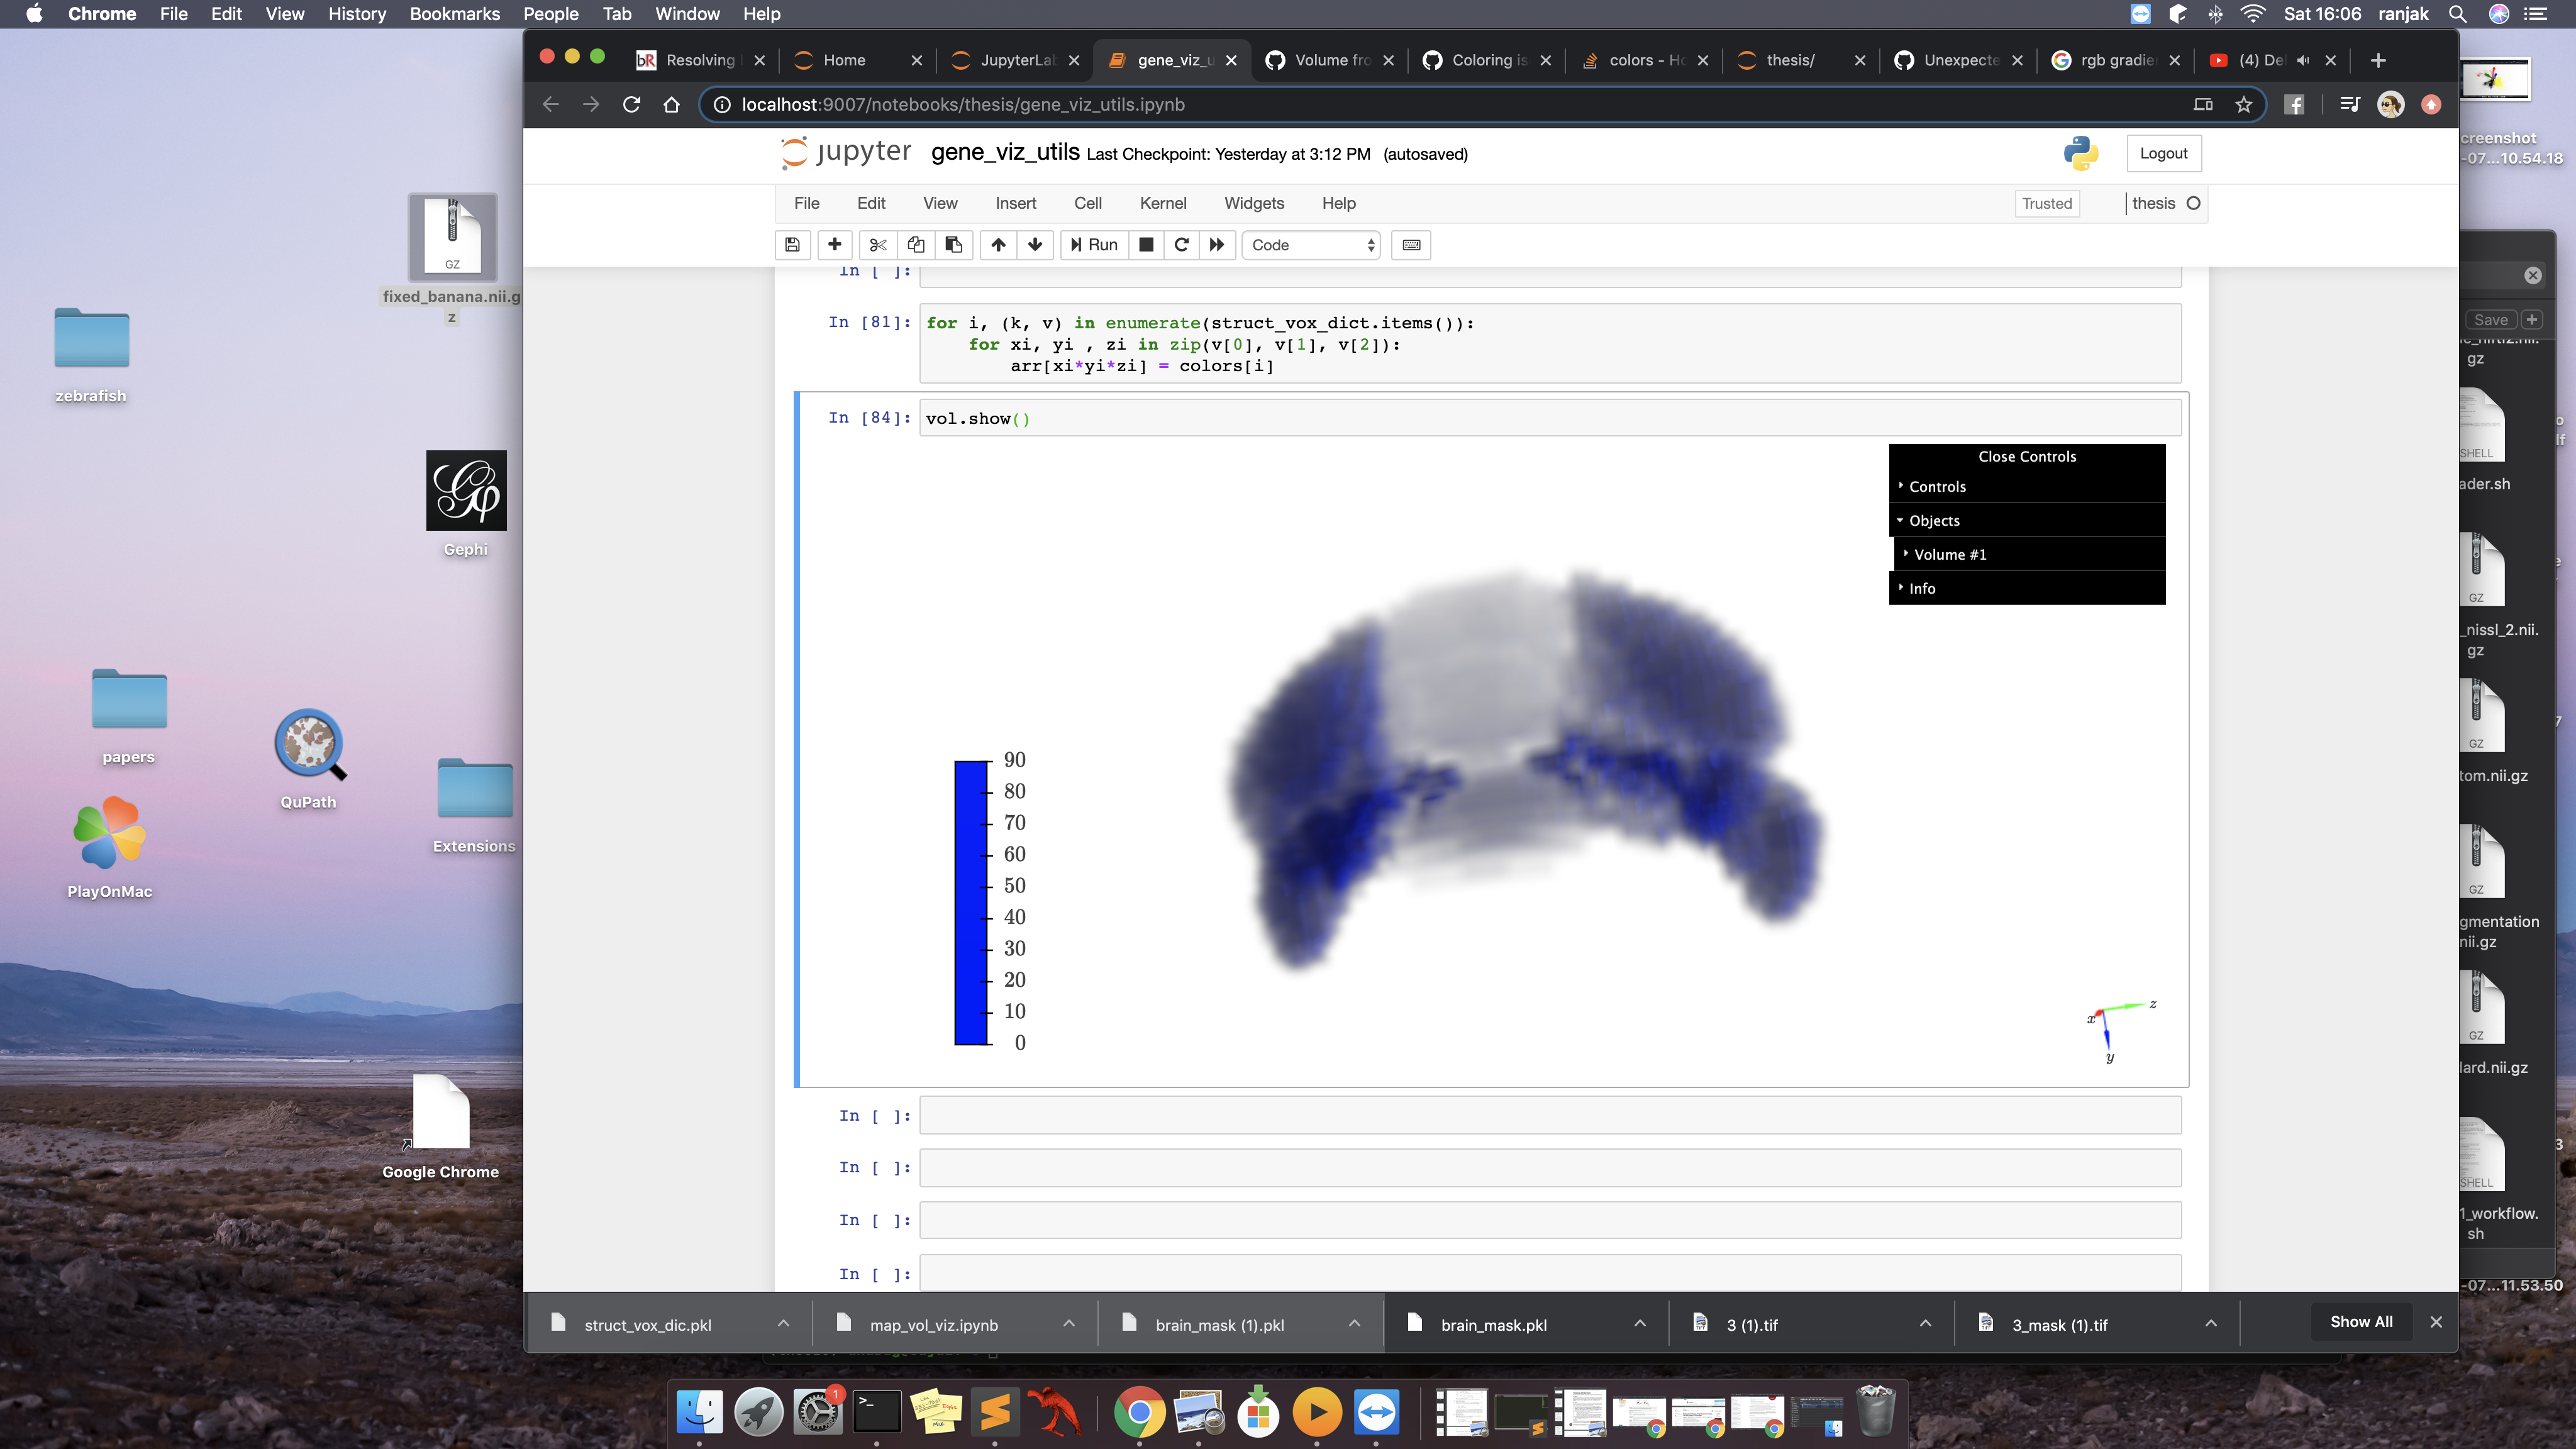Open options for struct_vox_dic.pkl download

pyautogui.click(x=783, y=1324)
